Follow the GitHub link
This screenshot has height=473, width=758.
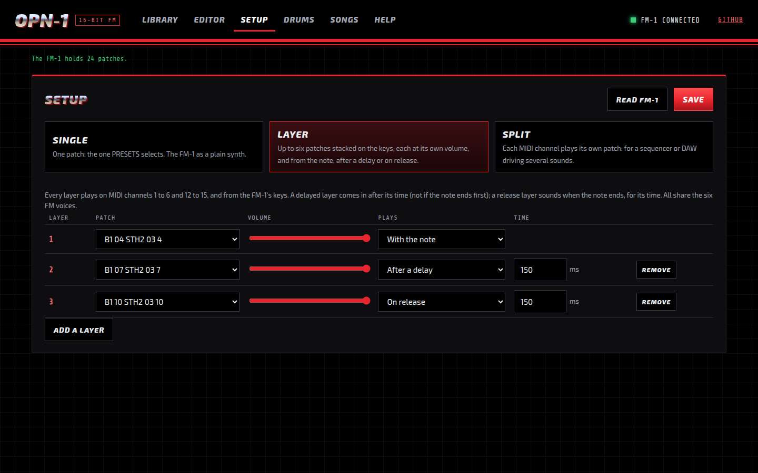pyautogui.click(x=731, y=20)
